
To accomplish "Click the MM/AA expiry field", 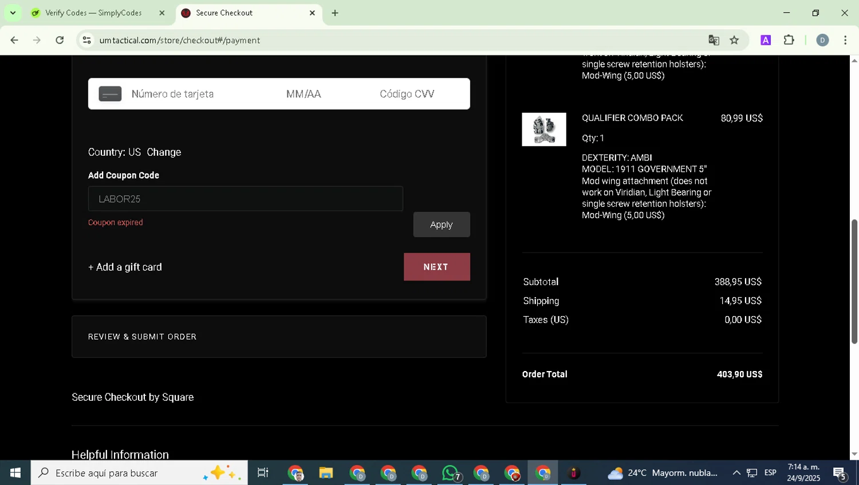I will coord(304,94).
